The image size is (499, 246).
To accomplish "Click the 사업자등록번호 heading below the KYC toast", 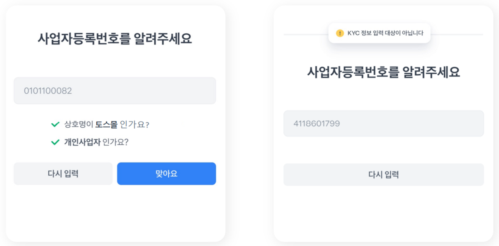I will pyautogui.click(x=384, y=72).
